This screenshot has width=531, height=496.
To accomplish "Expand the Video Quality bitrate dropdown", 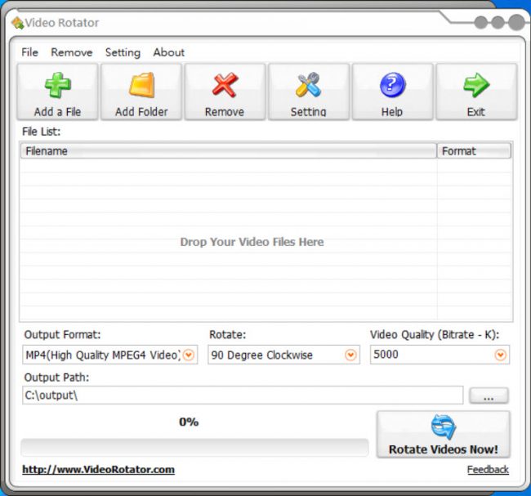I will [500, 355].
